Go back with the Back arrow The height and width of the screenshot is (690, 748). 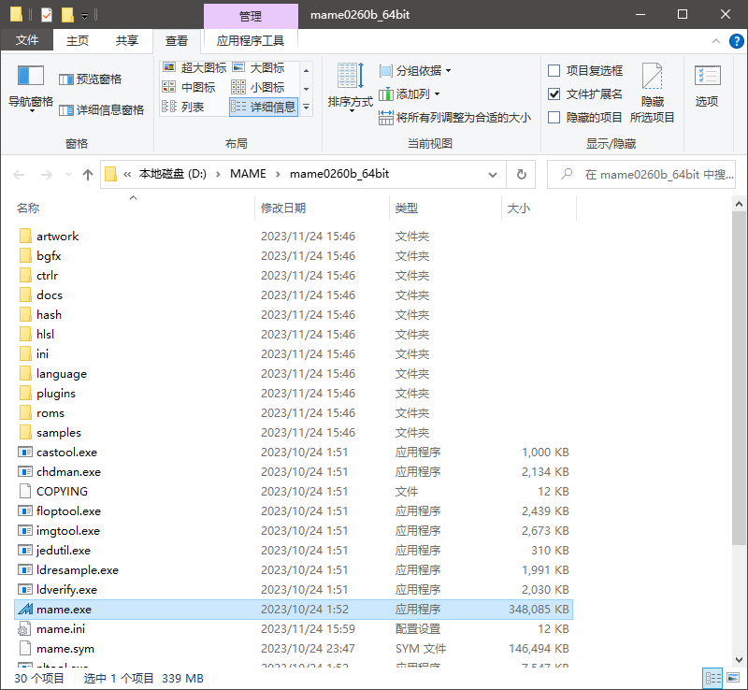point(19,175)
